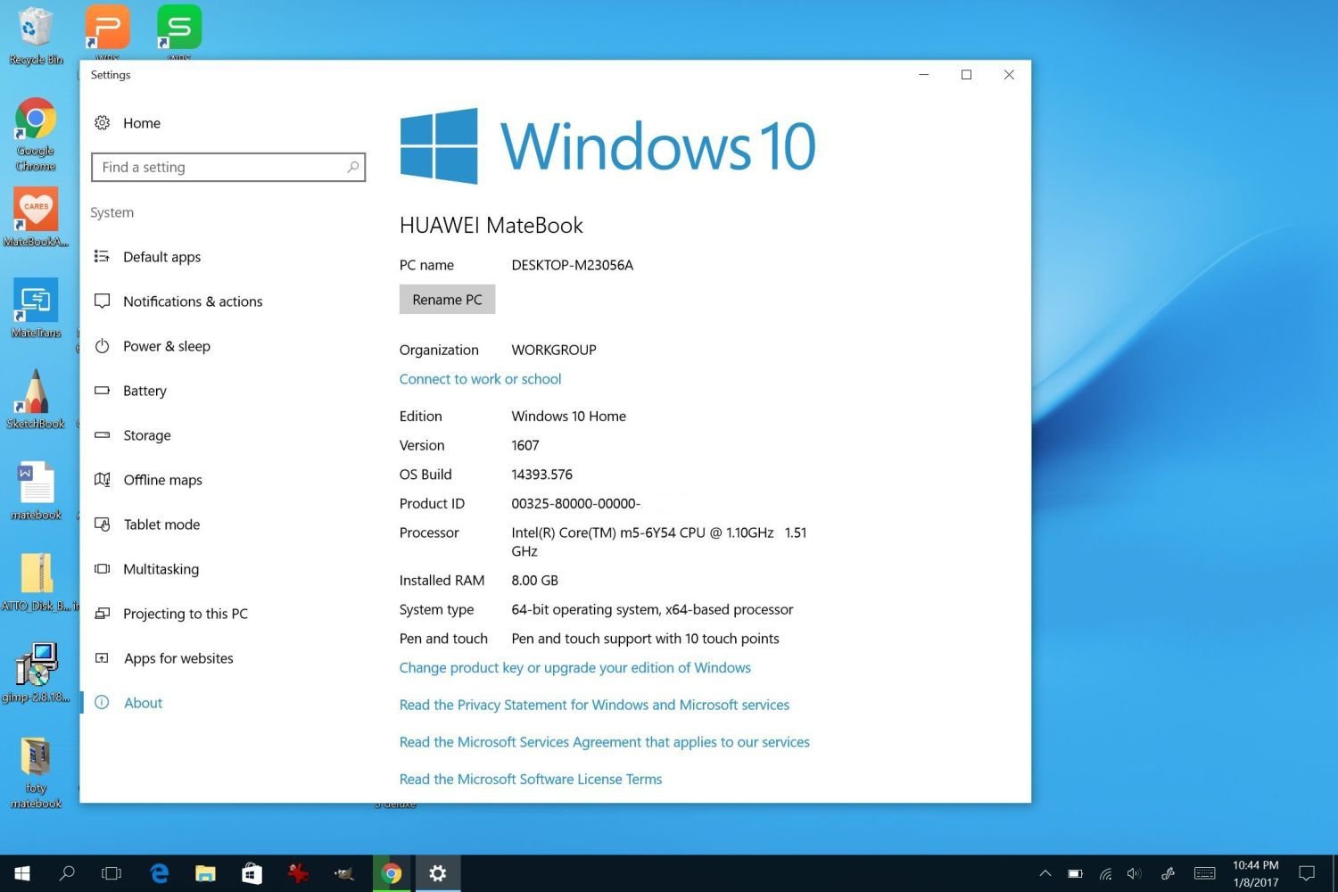Read the Privacy Statement link
The height and width of the screenshot is (892, 1338).
594,706
